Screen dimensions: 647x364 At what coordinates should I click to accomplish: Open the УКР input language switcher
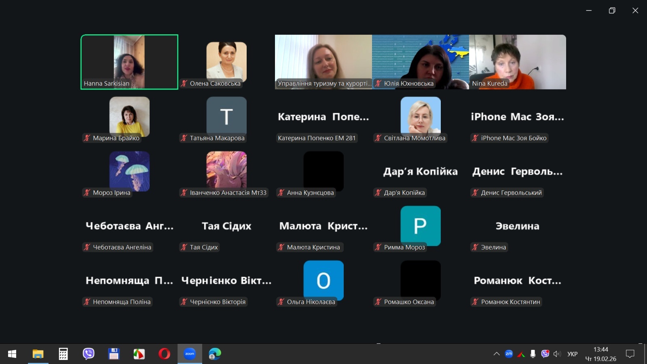click(572, 354)
